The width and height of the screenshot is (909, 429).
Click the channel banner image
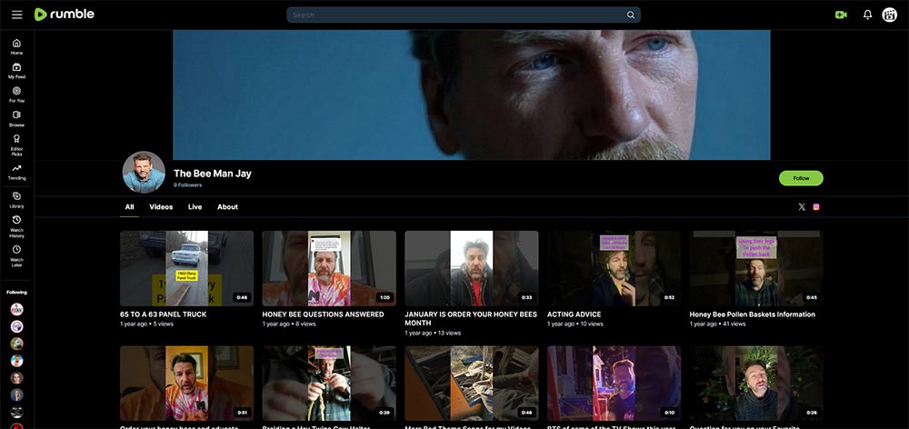471,95
